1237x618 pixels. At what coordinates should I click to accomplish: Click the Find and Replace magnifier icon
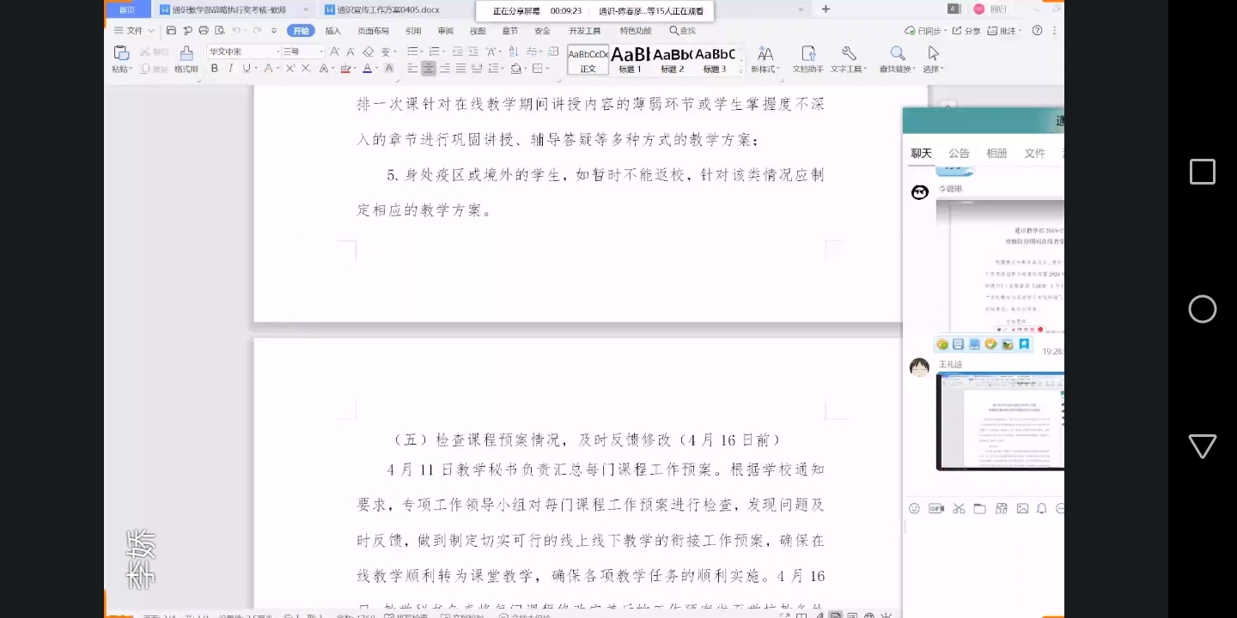(x=898, y=54)
